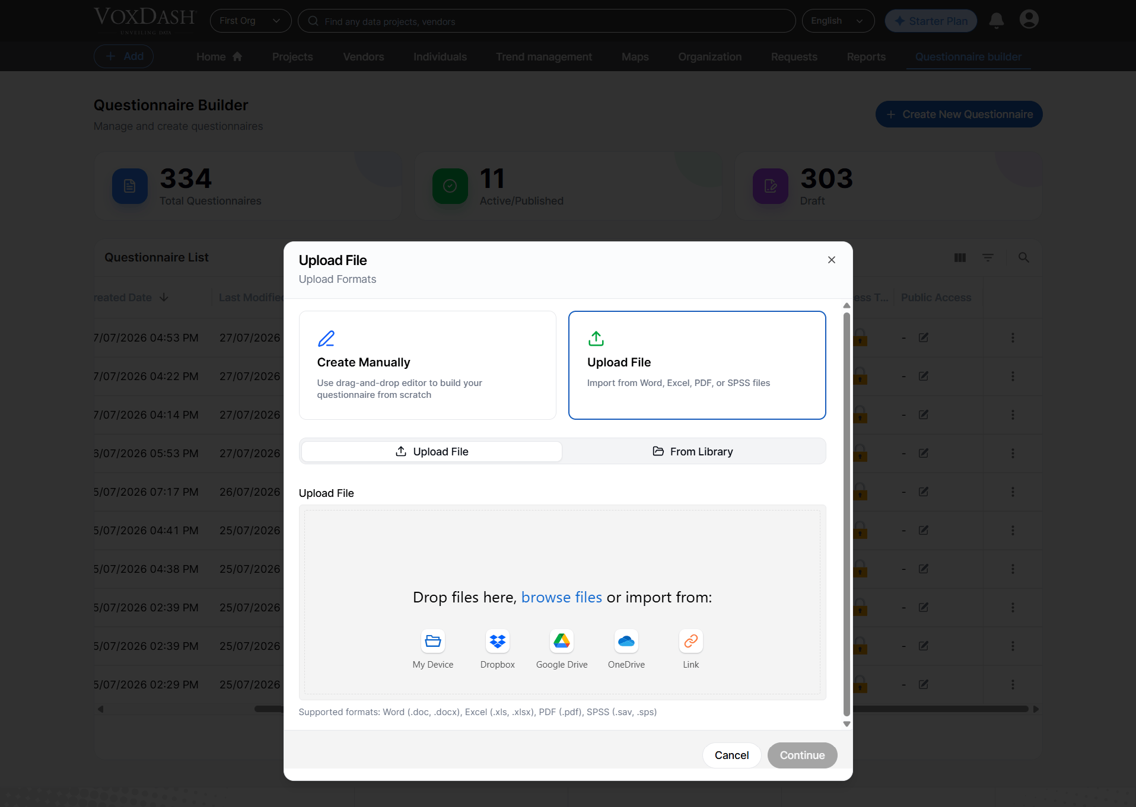The height and width of the screenshot is (807, 1136).
Task: Go to the Home menu
Action: point(219,56)
